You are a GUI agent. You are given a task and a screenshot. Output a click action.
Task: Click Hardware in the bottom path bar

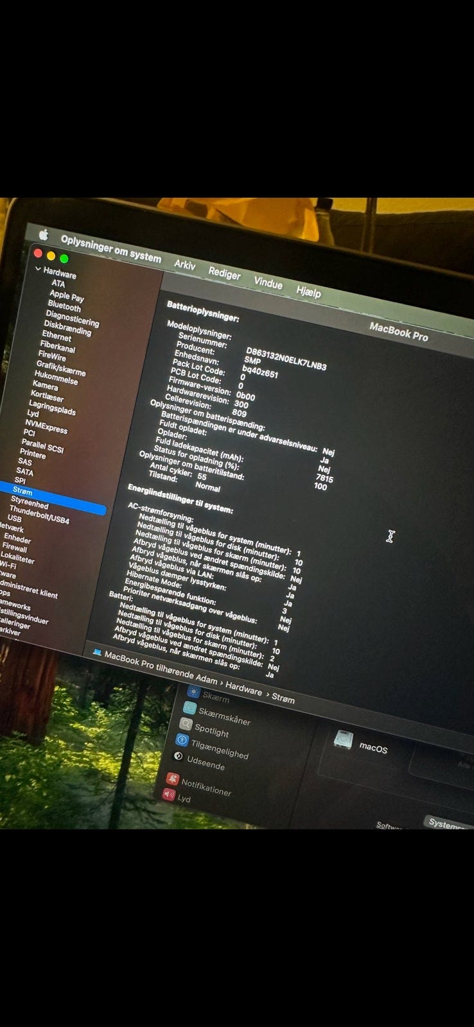click(x=243, y=689)
